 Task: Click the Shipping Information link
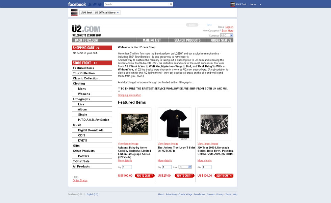(x=129, y=95)
